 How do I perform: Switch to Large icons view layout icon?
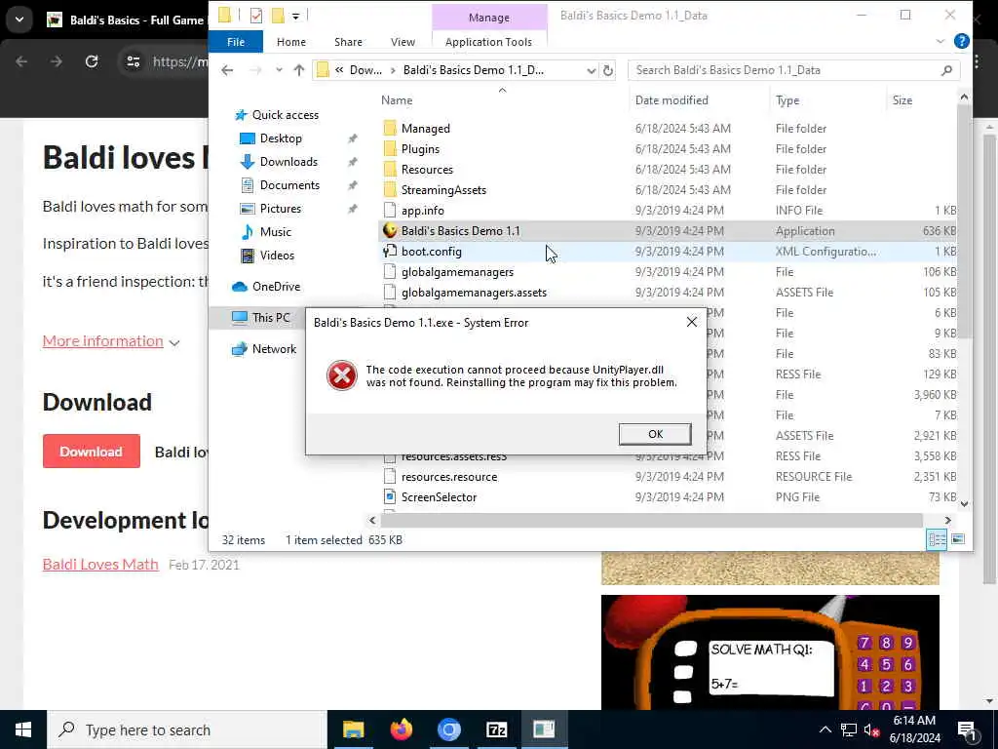point(957,539)
